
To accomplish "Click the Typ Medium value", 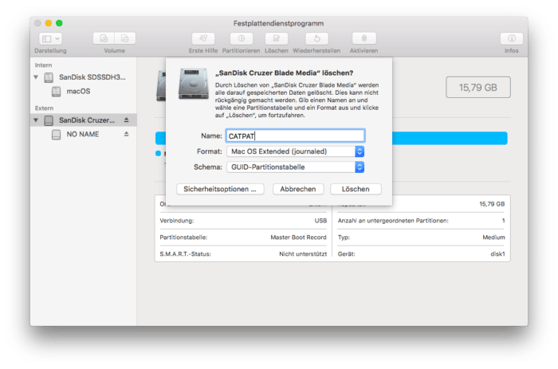I will pyautogui.click(x=493, y=237).
